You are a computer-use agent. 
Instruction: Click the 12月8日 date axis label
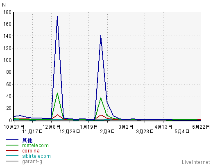coord(51,127)
